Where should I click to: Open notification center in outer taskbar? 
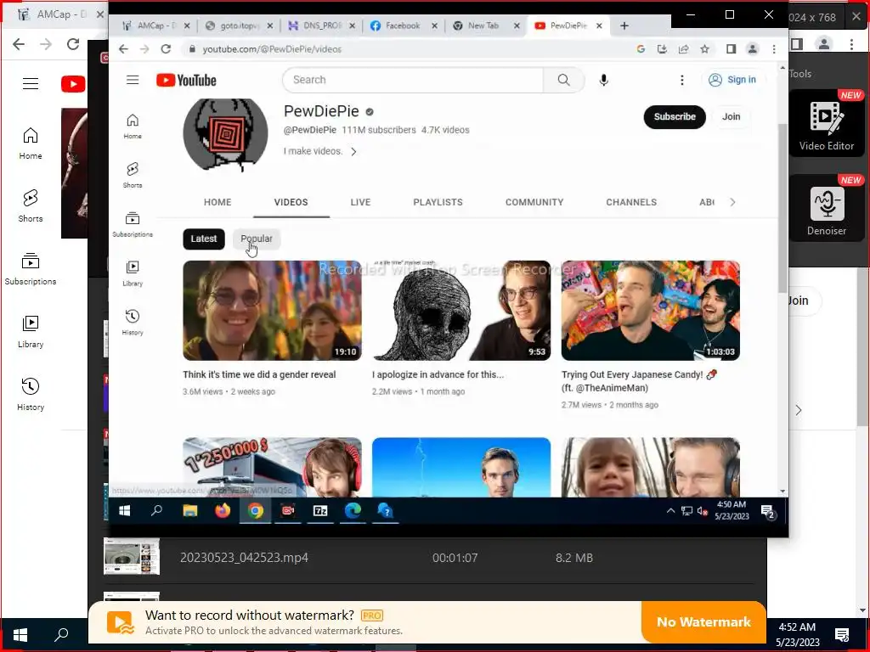(842, 634)
